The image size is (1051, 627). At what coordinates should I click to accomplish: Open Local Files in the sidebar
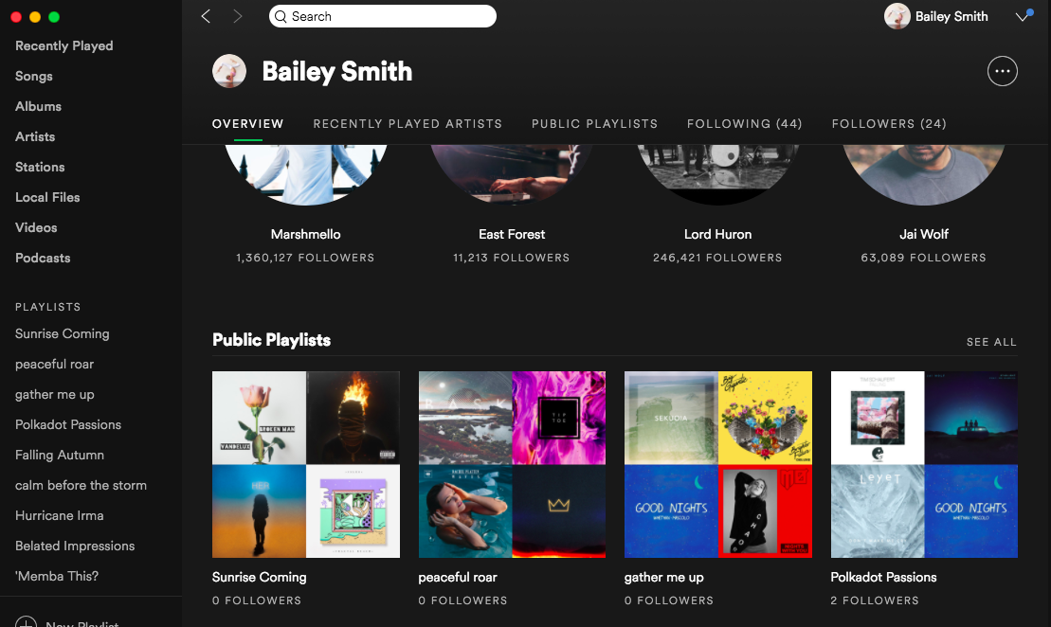click(x=47, y=197)
